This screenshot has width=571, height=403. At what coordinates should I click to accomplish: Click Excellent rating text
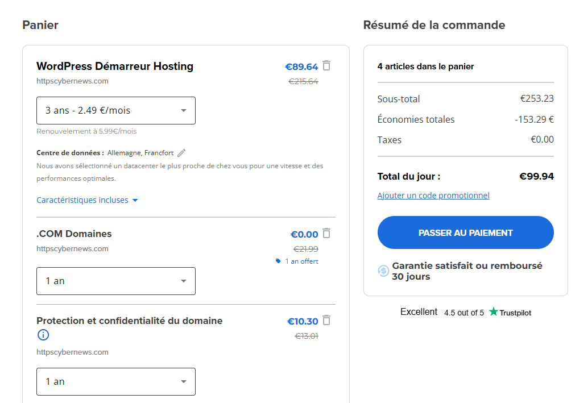(419, 312)
